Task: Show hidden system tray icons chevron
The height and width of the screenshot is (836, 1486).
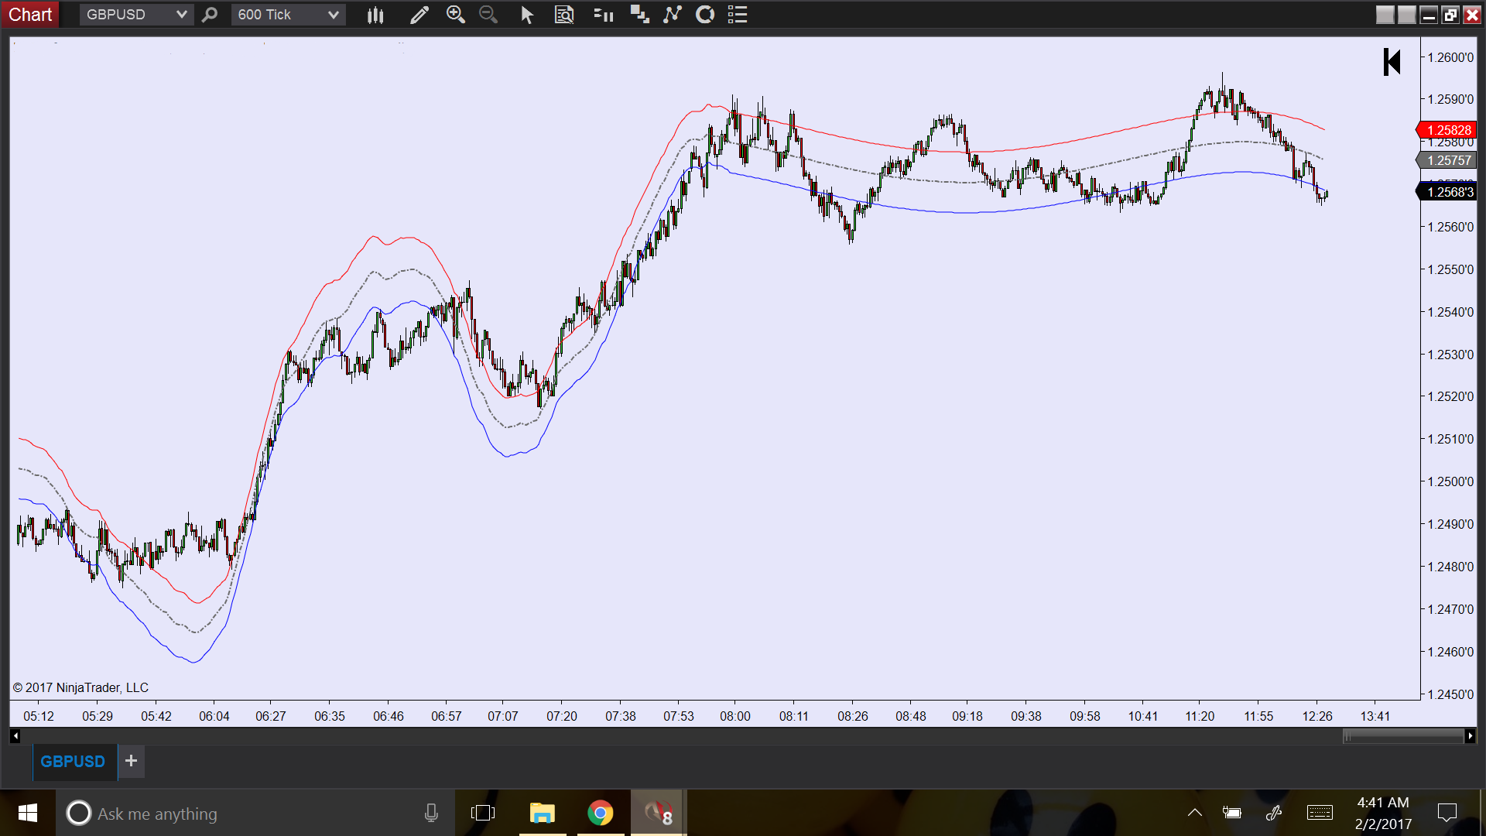Action: (1194, 813)
